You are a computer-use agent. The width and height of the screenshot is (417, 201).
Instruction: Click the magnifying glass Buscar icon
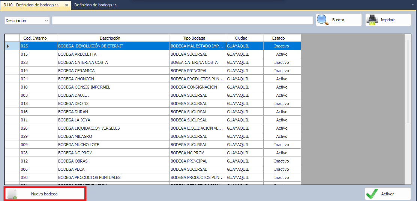coord(322,20)
